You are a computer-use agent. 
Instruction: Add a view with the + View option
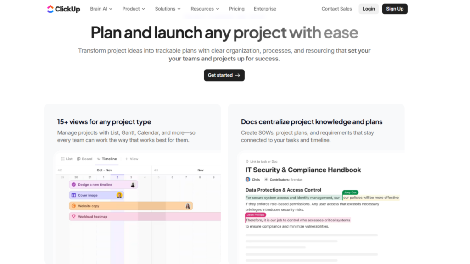pos(132,159)
